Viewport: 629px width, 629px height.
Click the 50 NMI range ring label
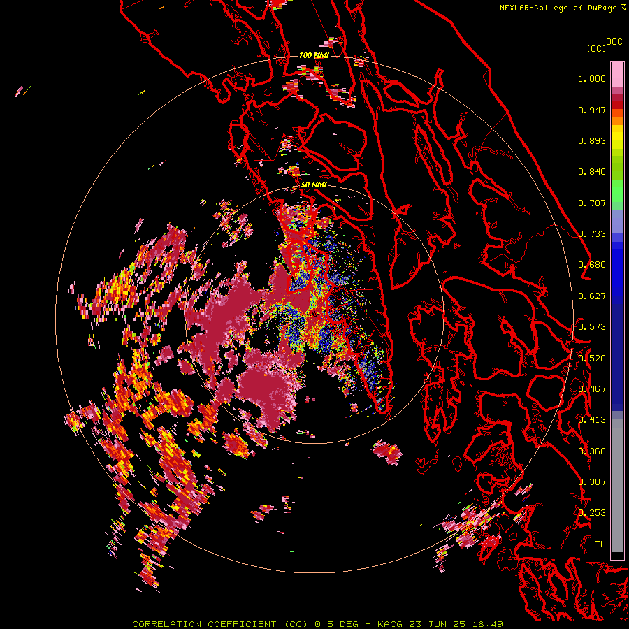[314, 185]
